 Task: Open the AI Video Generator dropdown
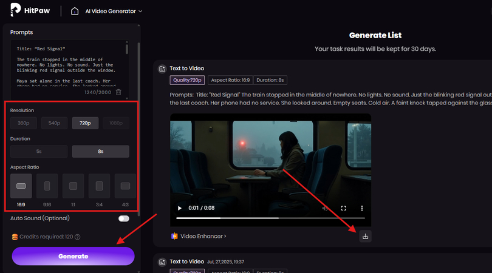114,11
